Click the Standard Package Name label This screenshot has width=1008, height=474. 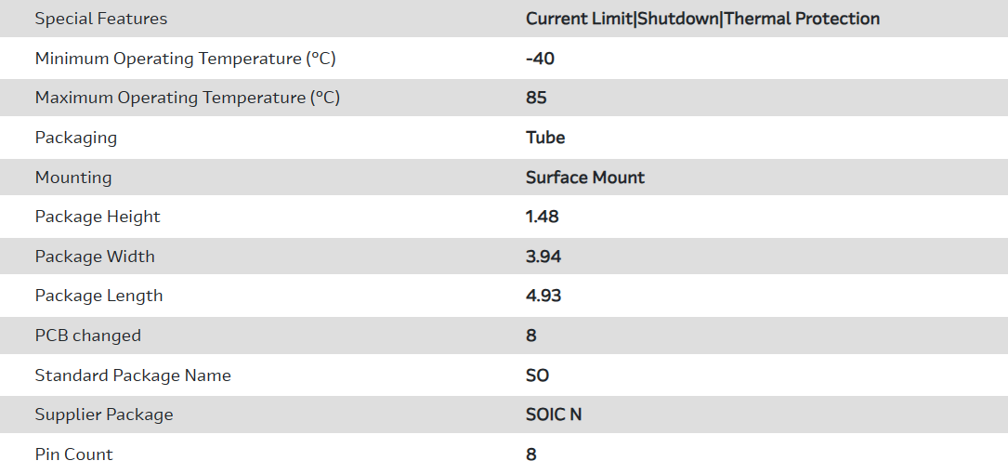(133, 375)
